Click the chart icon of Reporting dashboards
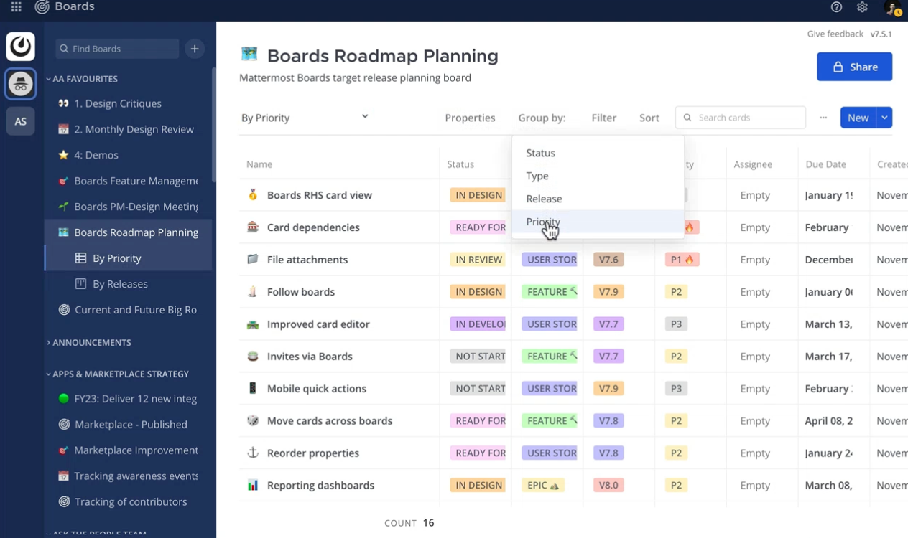The height and width of the screenshot is (538, 908). click(253, 486)
